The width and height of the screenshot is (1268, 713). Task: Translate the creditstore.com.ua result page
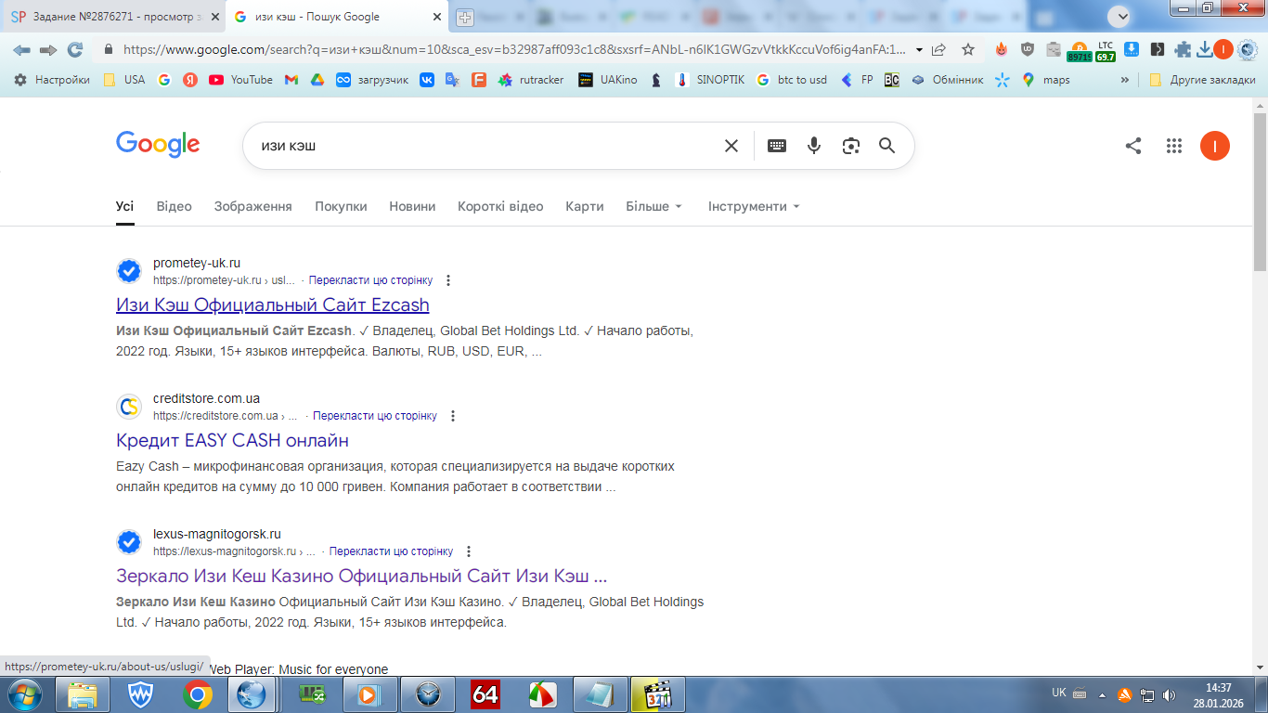[x=375, y=416]
